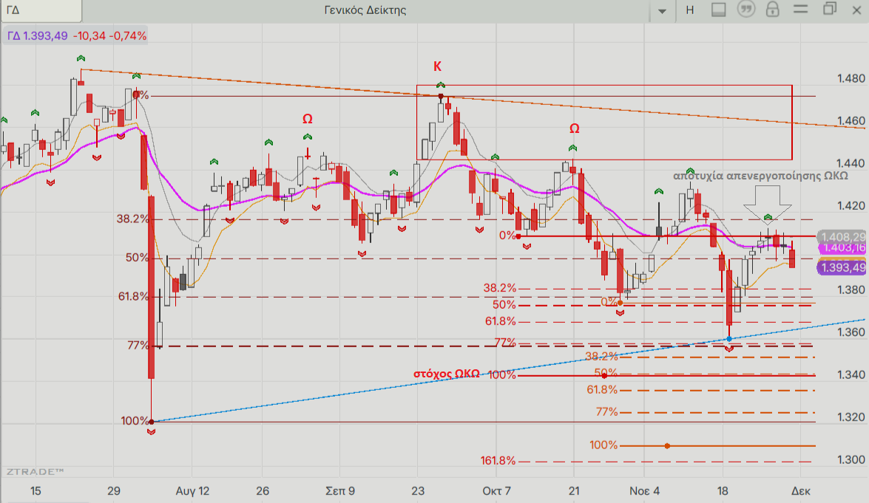Select the gray down-arrow shape annotation

point(768,204)
